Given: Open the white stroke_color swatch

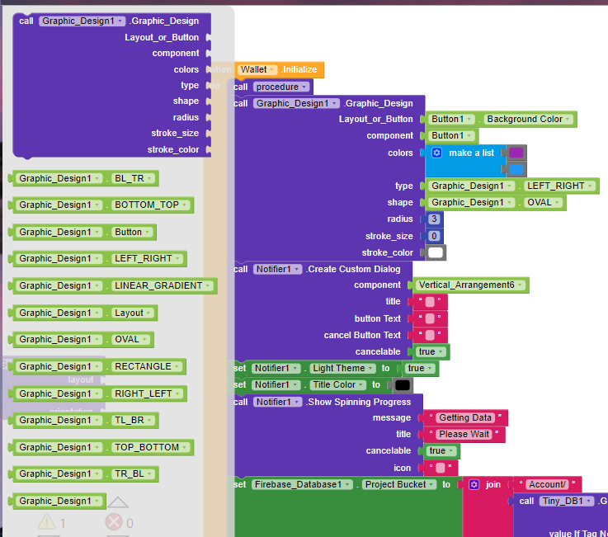Looking at the screenshot, I should click(436, 252).
